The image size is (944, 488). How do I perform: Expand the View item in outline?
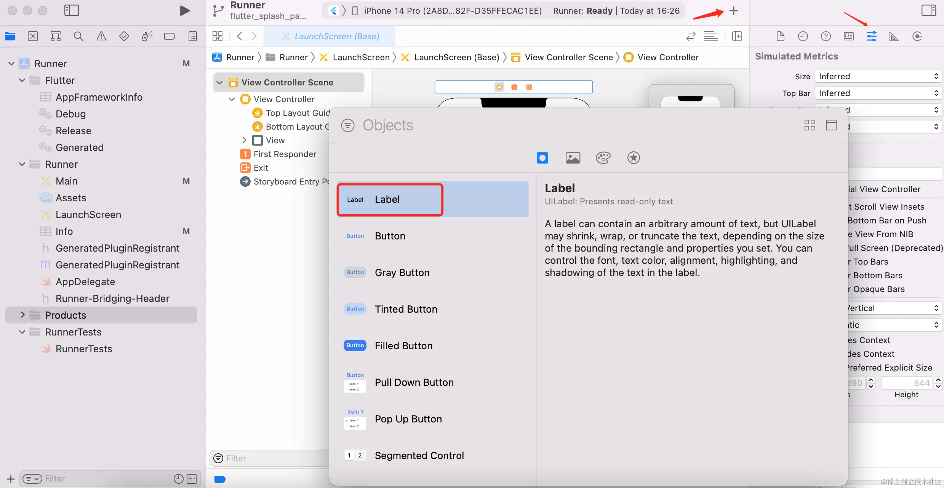tap(245, 140)
